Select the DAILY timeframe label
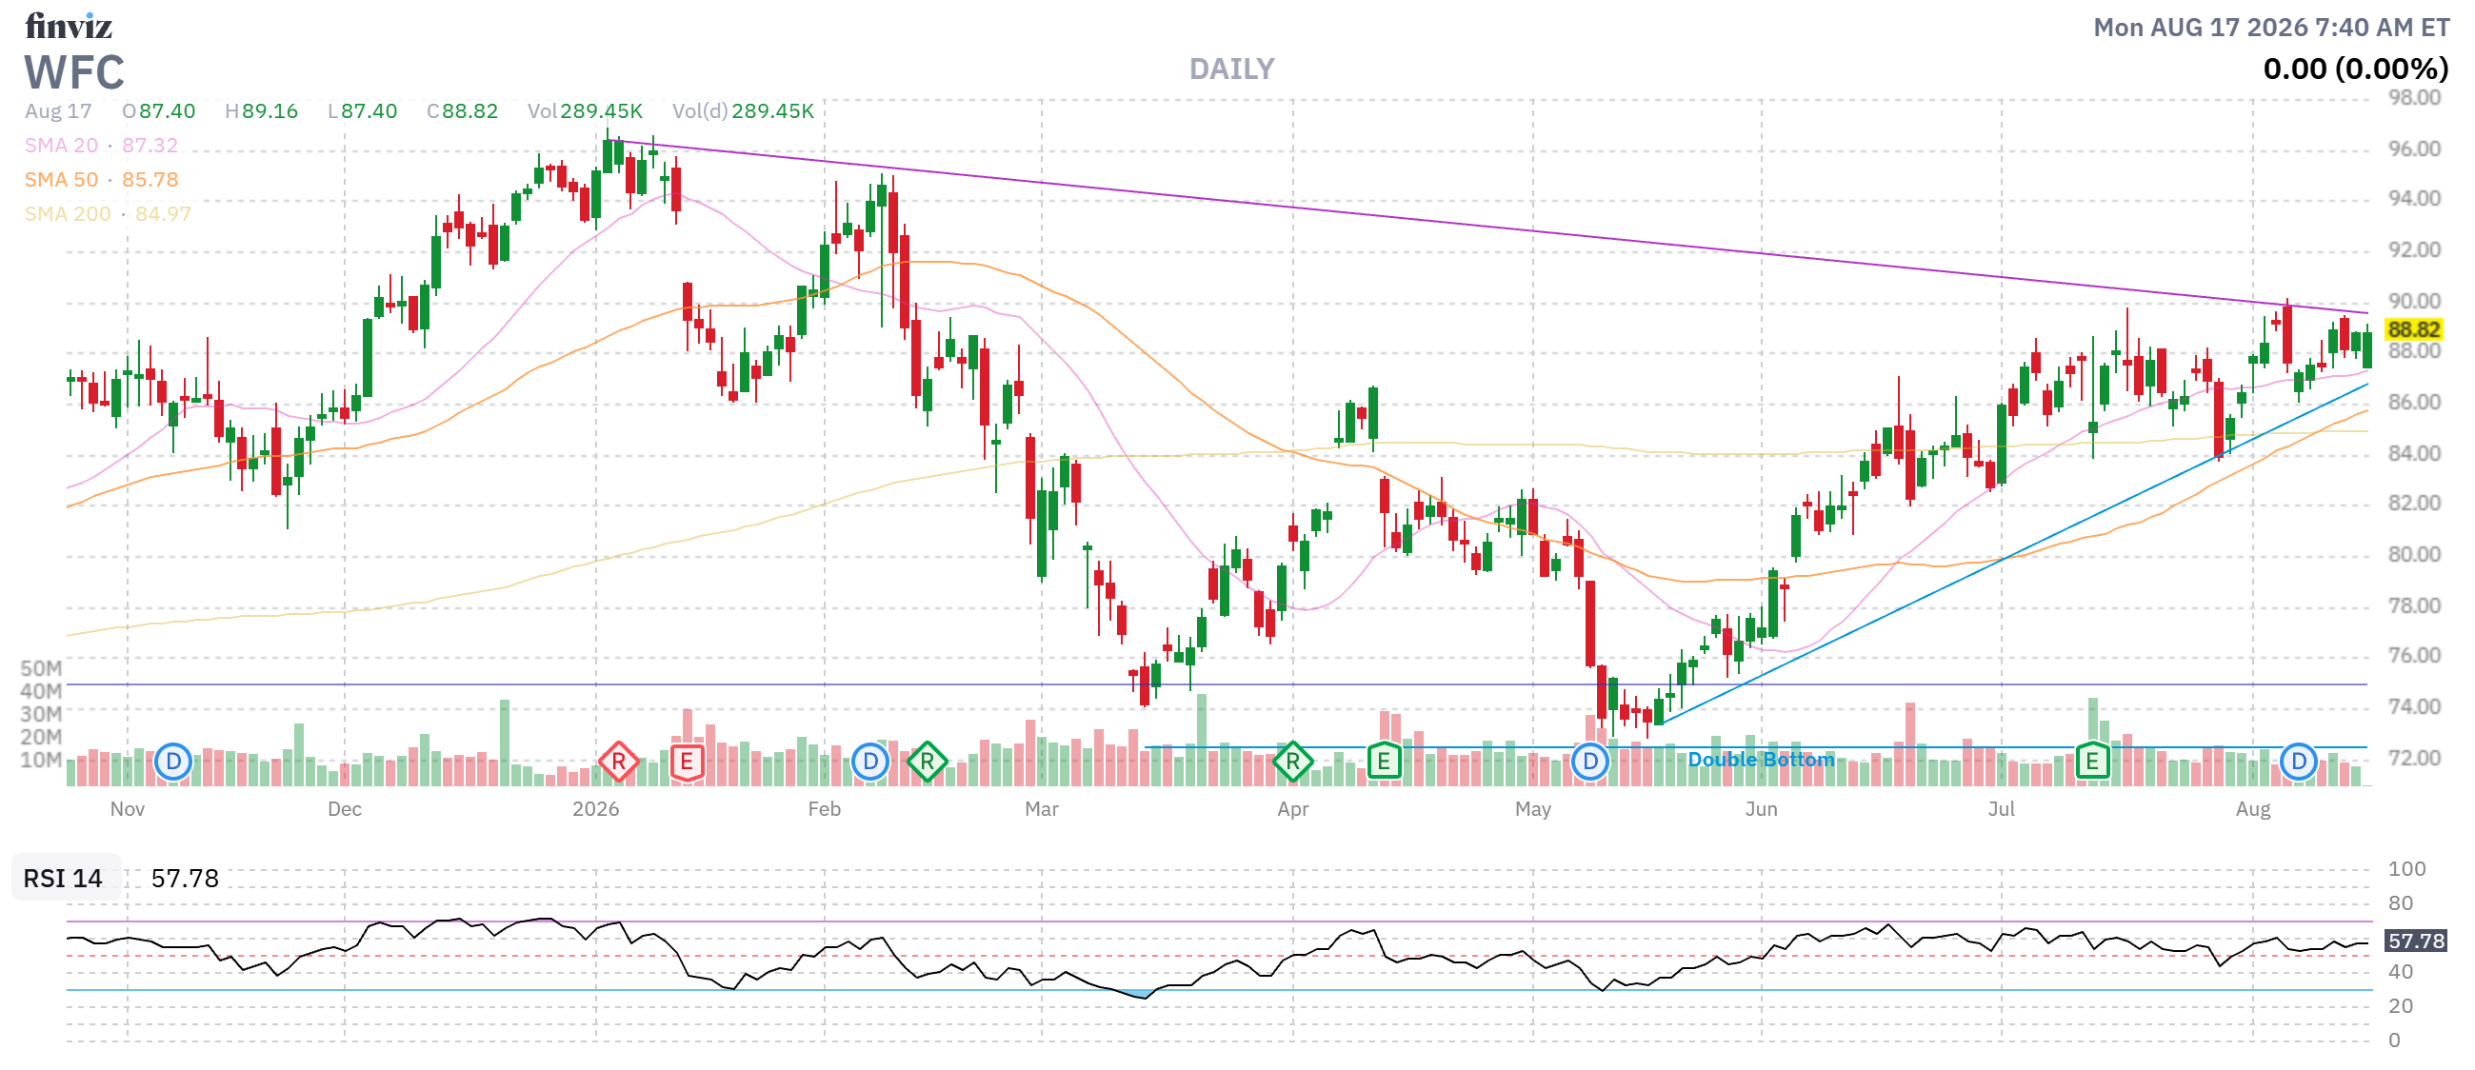 (1231, 69)
